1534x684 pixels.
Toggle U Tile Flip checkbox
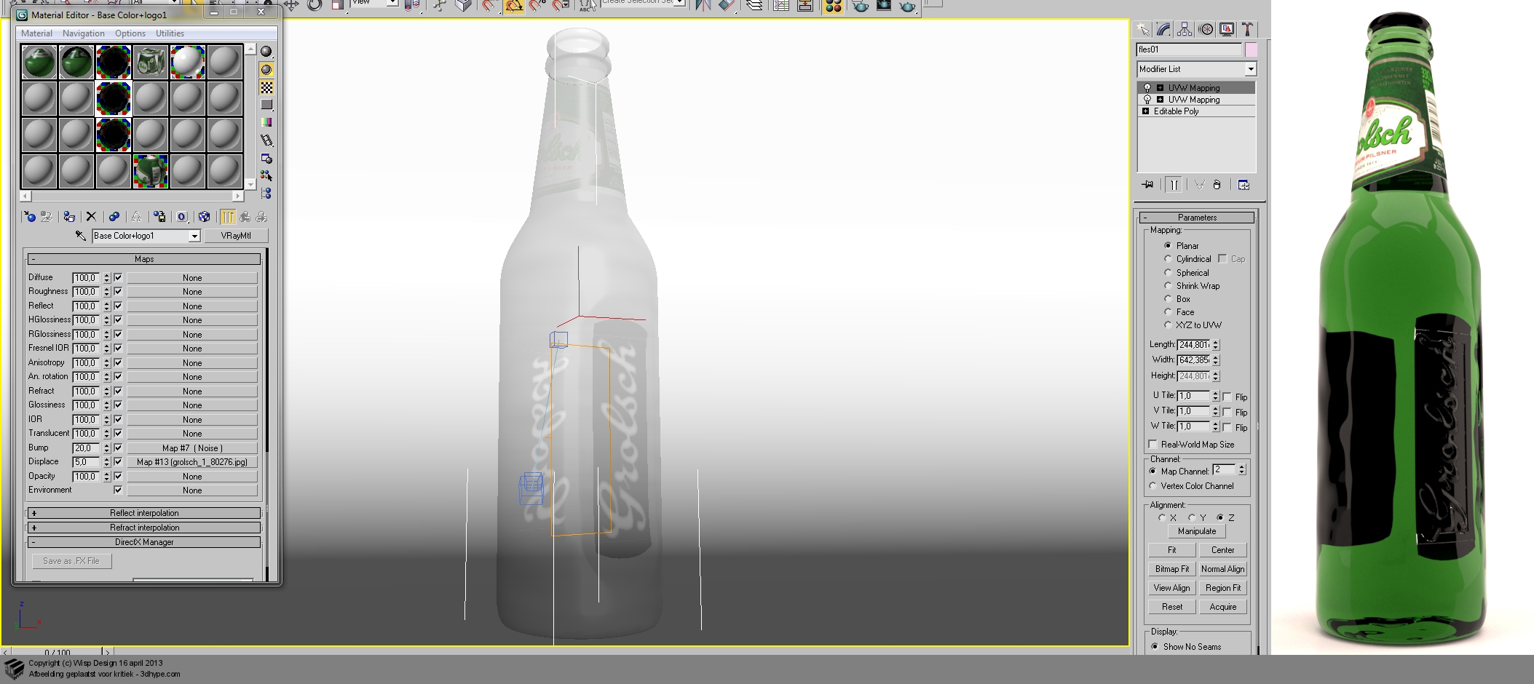pyautogui.click(x=1227, y=397)
